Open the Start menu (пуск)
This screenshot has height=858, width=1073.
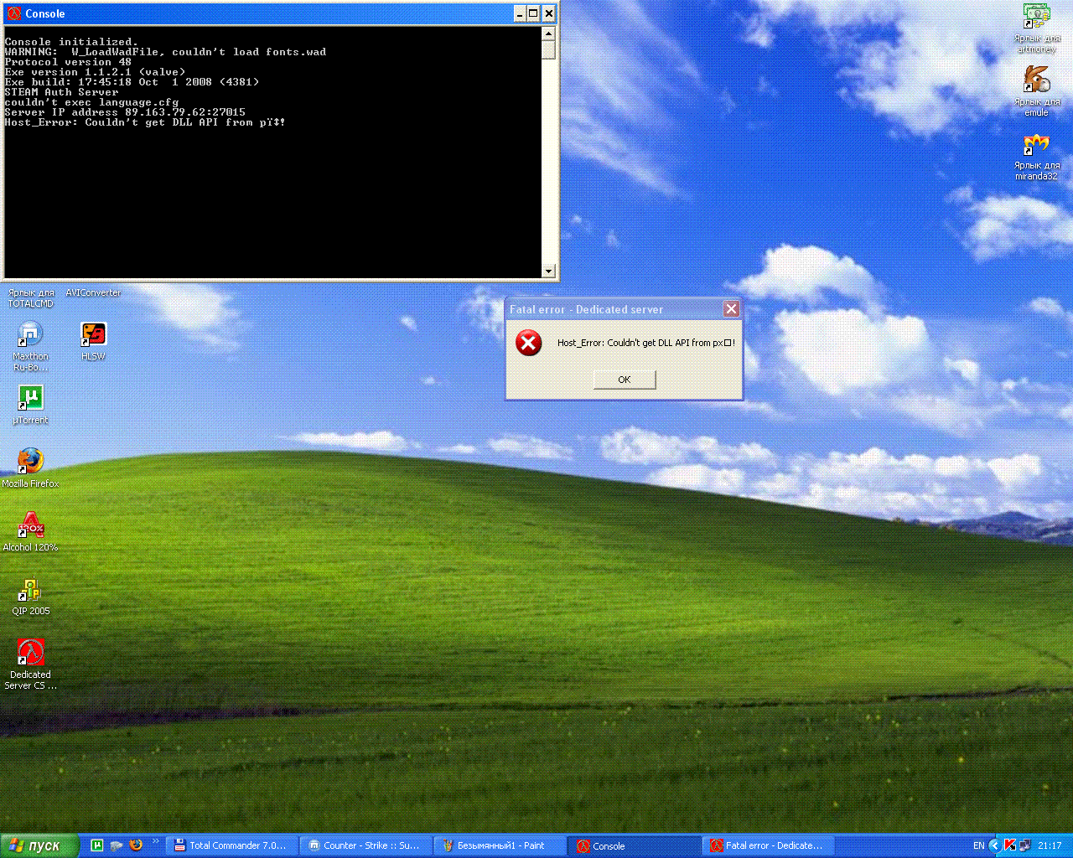click(x=39, y=845)
